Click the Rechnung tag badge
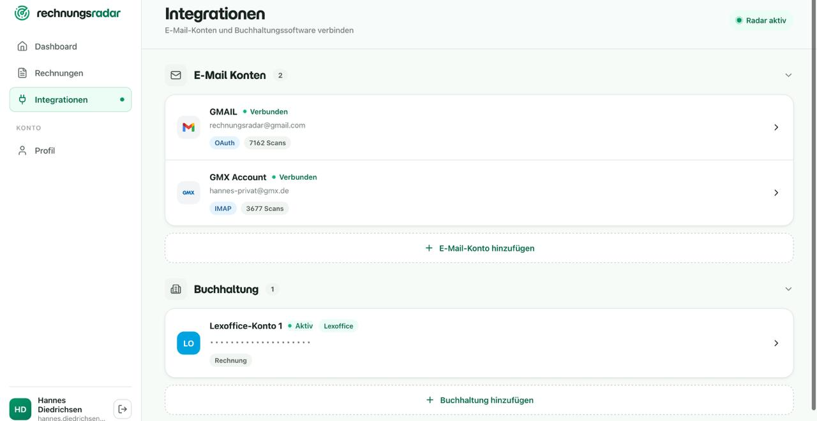This screenshot has height=421, width=817. point(230,360)
